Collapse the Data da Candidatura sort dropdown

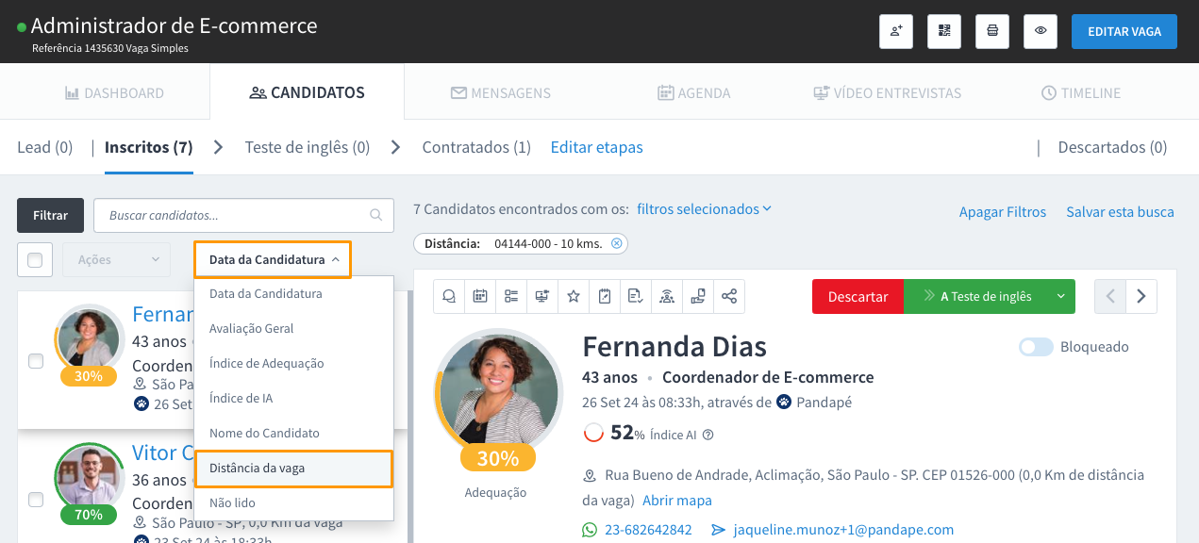click(273, 259)
